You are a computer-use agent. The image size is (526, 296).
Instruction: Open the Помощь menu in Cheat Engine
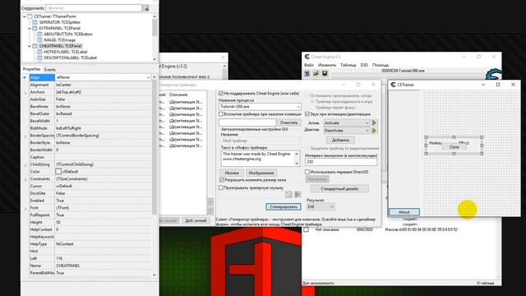click(x=380, y=65)
